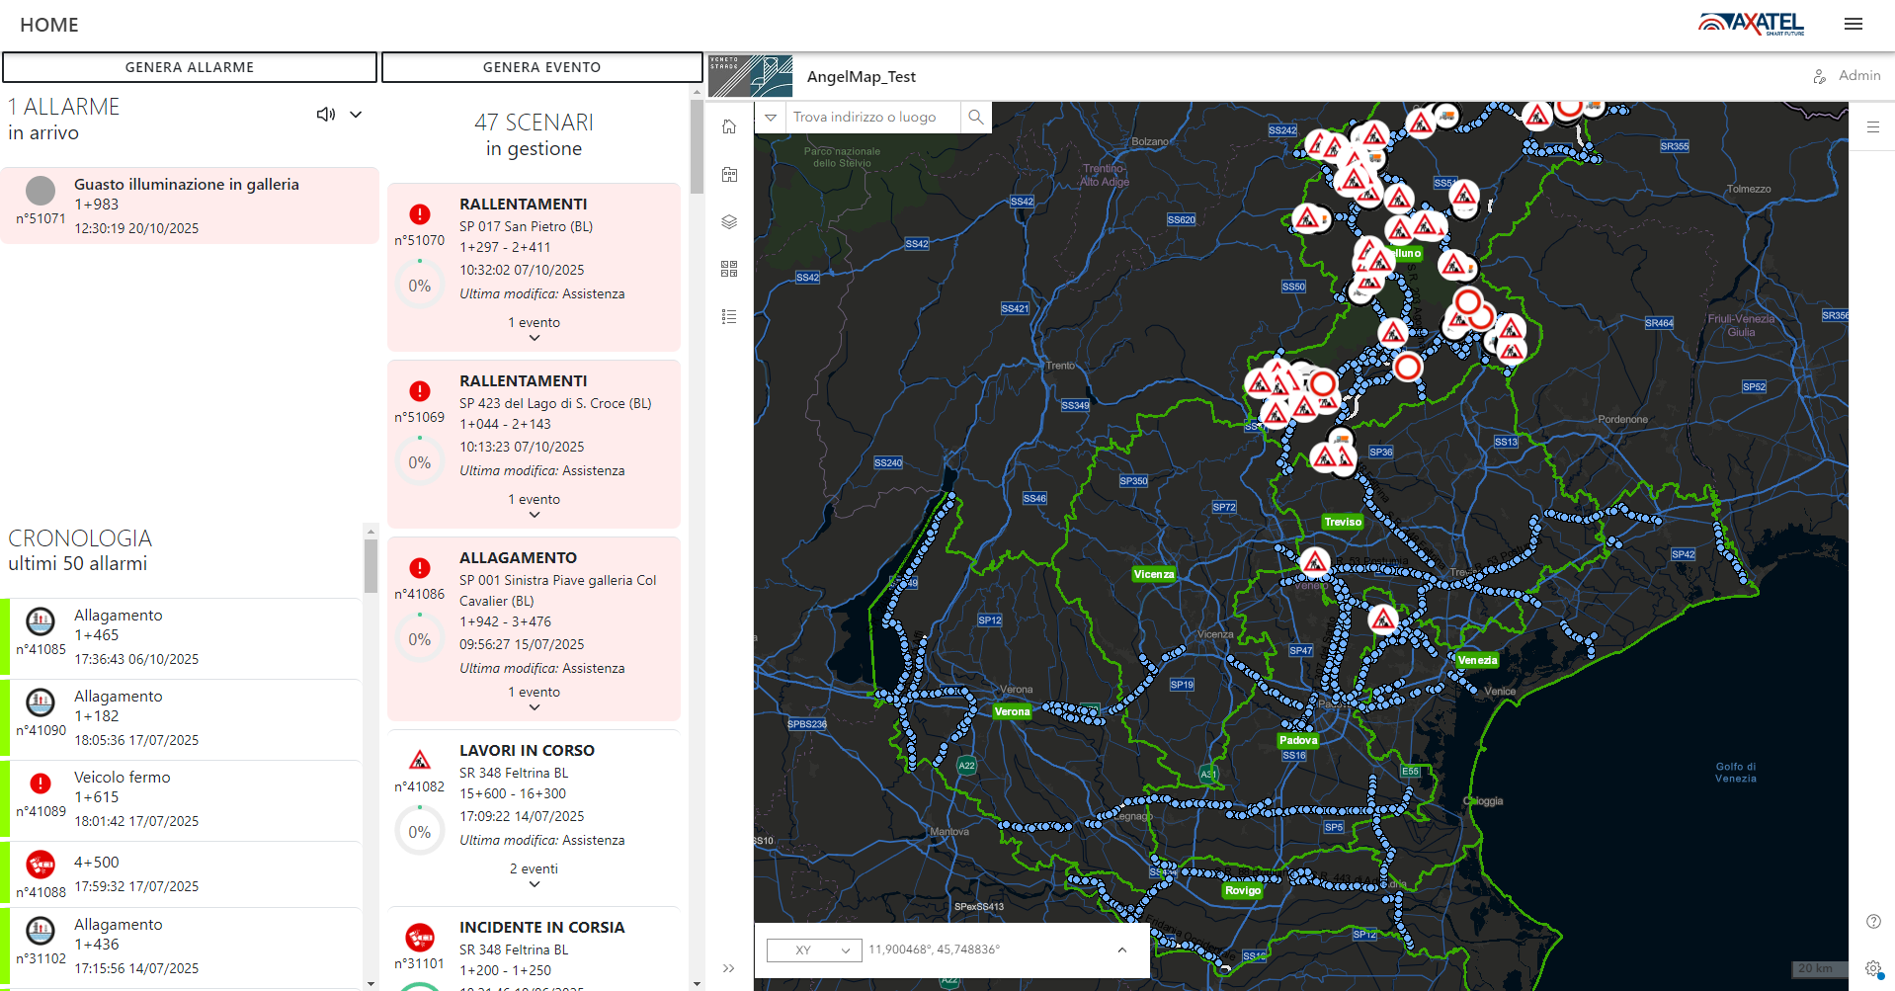Image resolution: width=1895 pixels, height=991 pixels.
Task: Expand the chevron next to the alarm sound icon
Action: (356, 115)
